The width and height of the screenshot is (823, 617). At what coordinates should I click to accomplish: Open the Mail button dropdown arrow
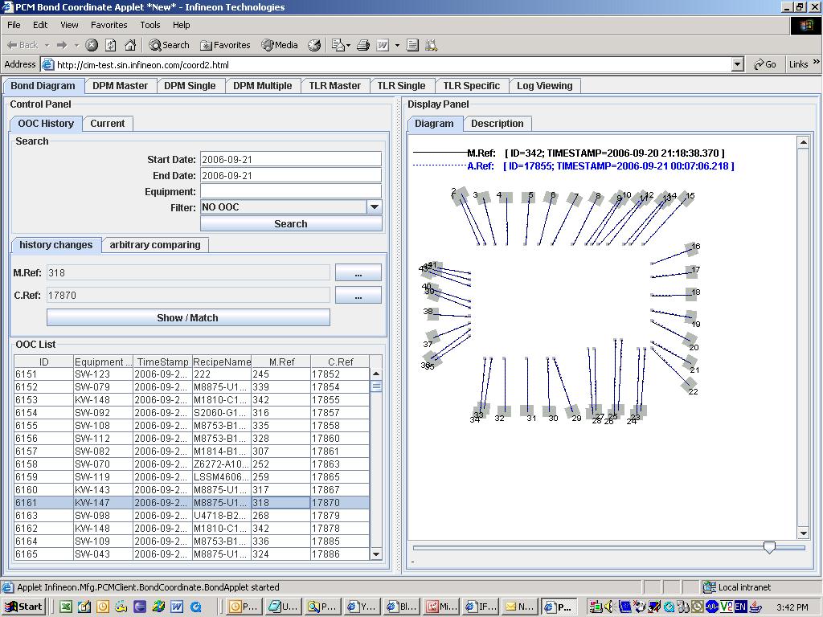click(348, 46)
